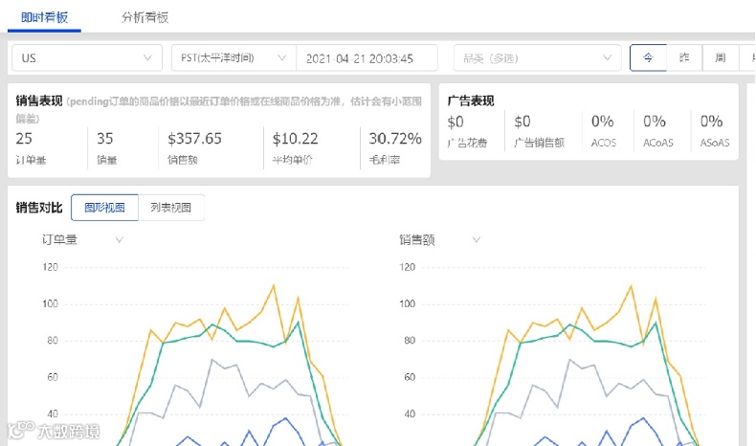This screenshot has width=756, height=446.
Task: Switch to 列表视图 list view
Action: pos(170,208)
